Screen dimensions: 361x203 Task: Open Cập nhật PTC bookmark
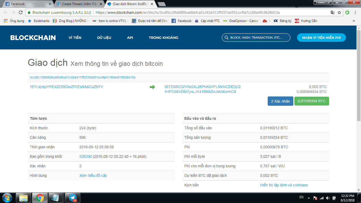207,21
